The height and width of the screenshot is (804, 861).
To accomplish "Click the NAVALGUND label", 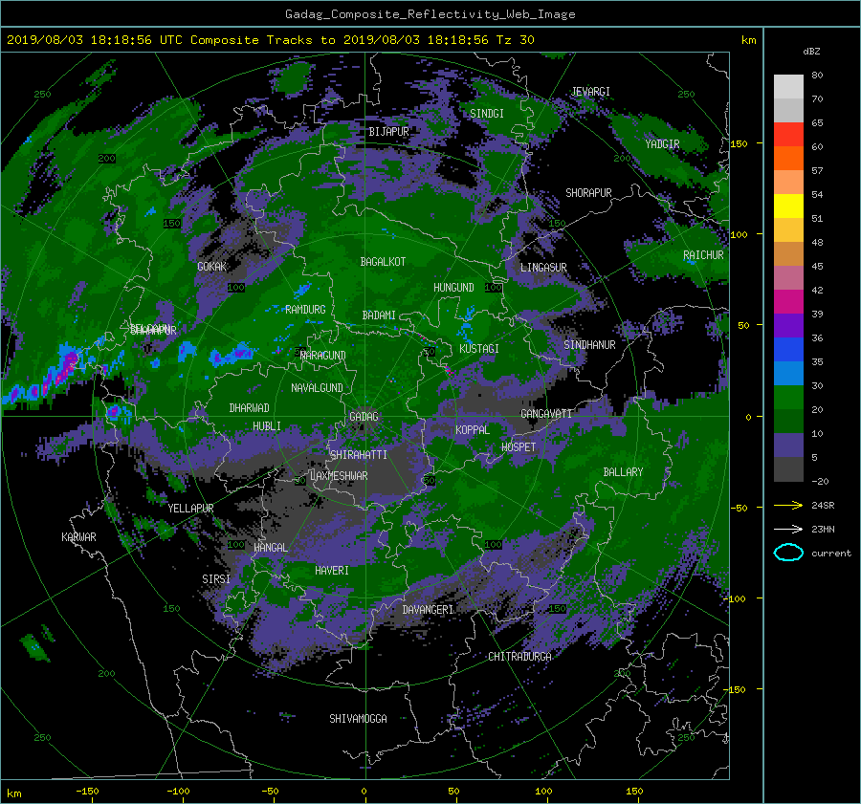I will (317, 388).
